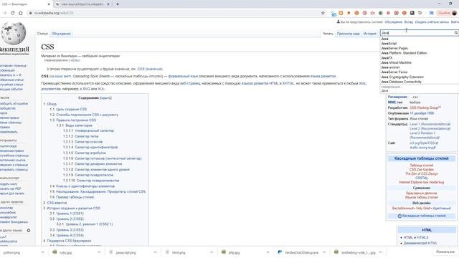Open the Chrome profile avatar
Image resolution: width=459 pixels, height=258 pixels.
454,13
